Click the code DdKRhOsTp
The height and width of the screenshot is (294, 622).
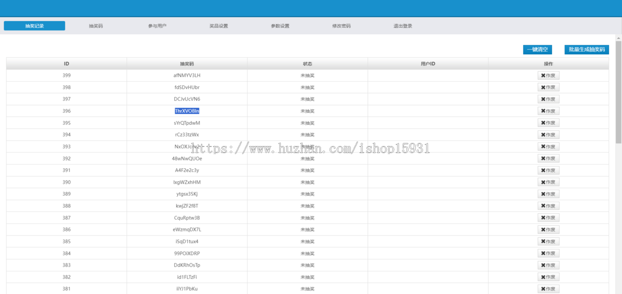187,266
